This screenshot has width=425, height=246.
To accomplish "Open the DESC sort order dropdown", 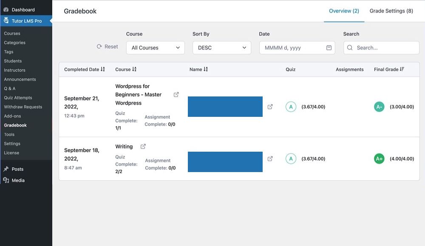I will [x=221, y=48].
